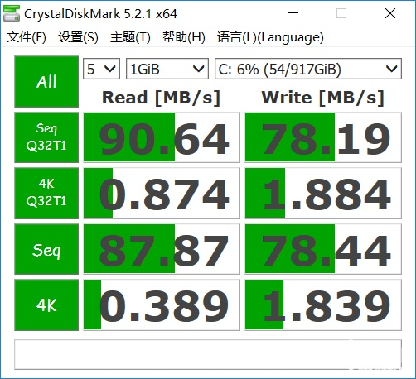Click the Write [MB/s] column header

[x=323, y=98]
